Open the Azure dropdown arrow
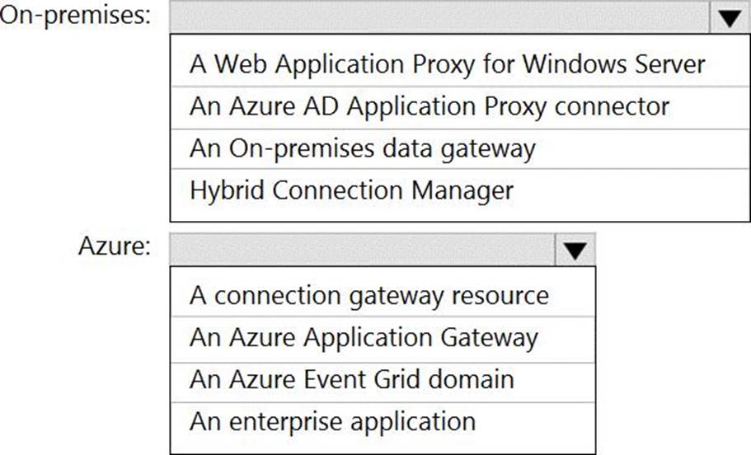This screenshot has height=455, width=751. pyautogui.click(x=575, y=248)
